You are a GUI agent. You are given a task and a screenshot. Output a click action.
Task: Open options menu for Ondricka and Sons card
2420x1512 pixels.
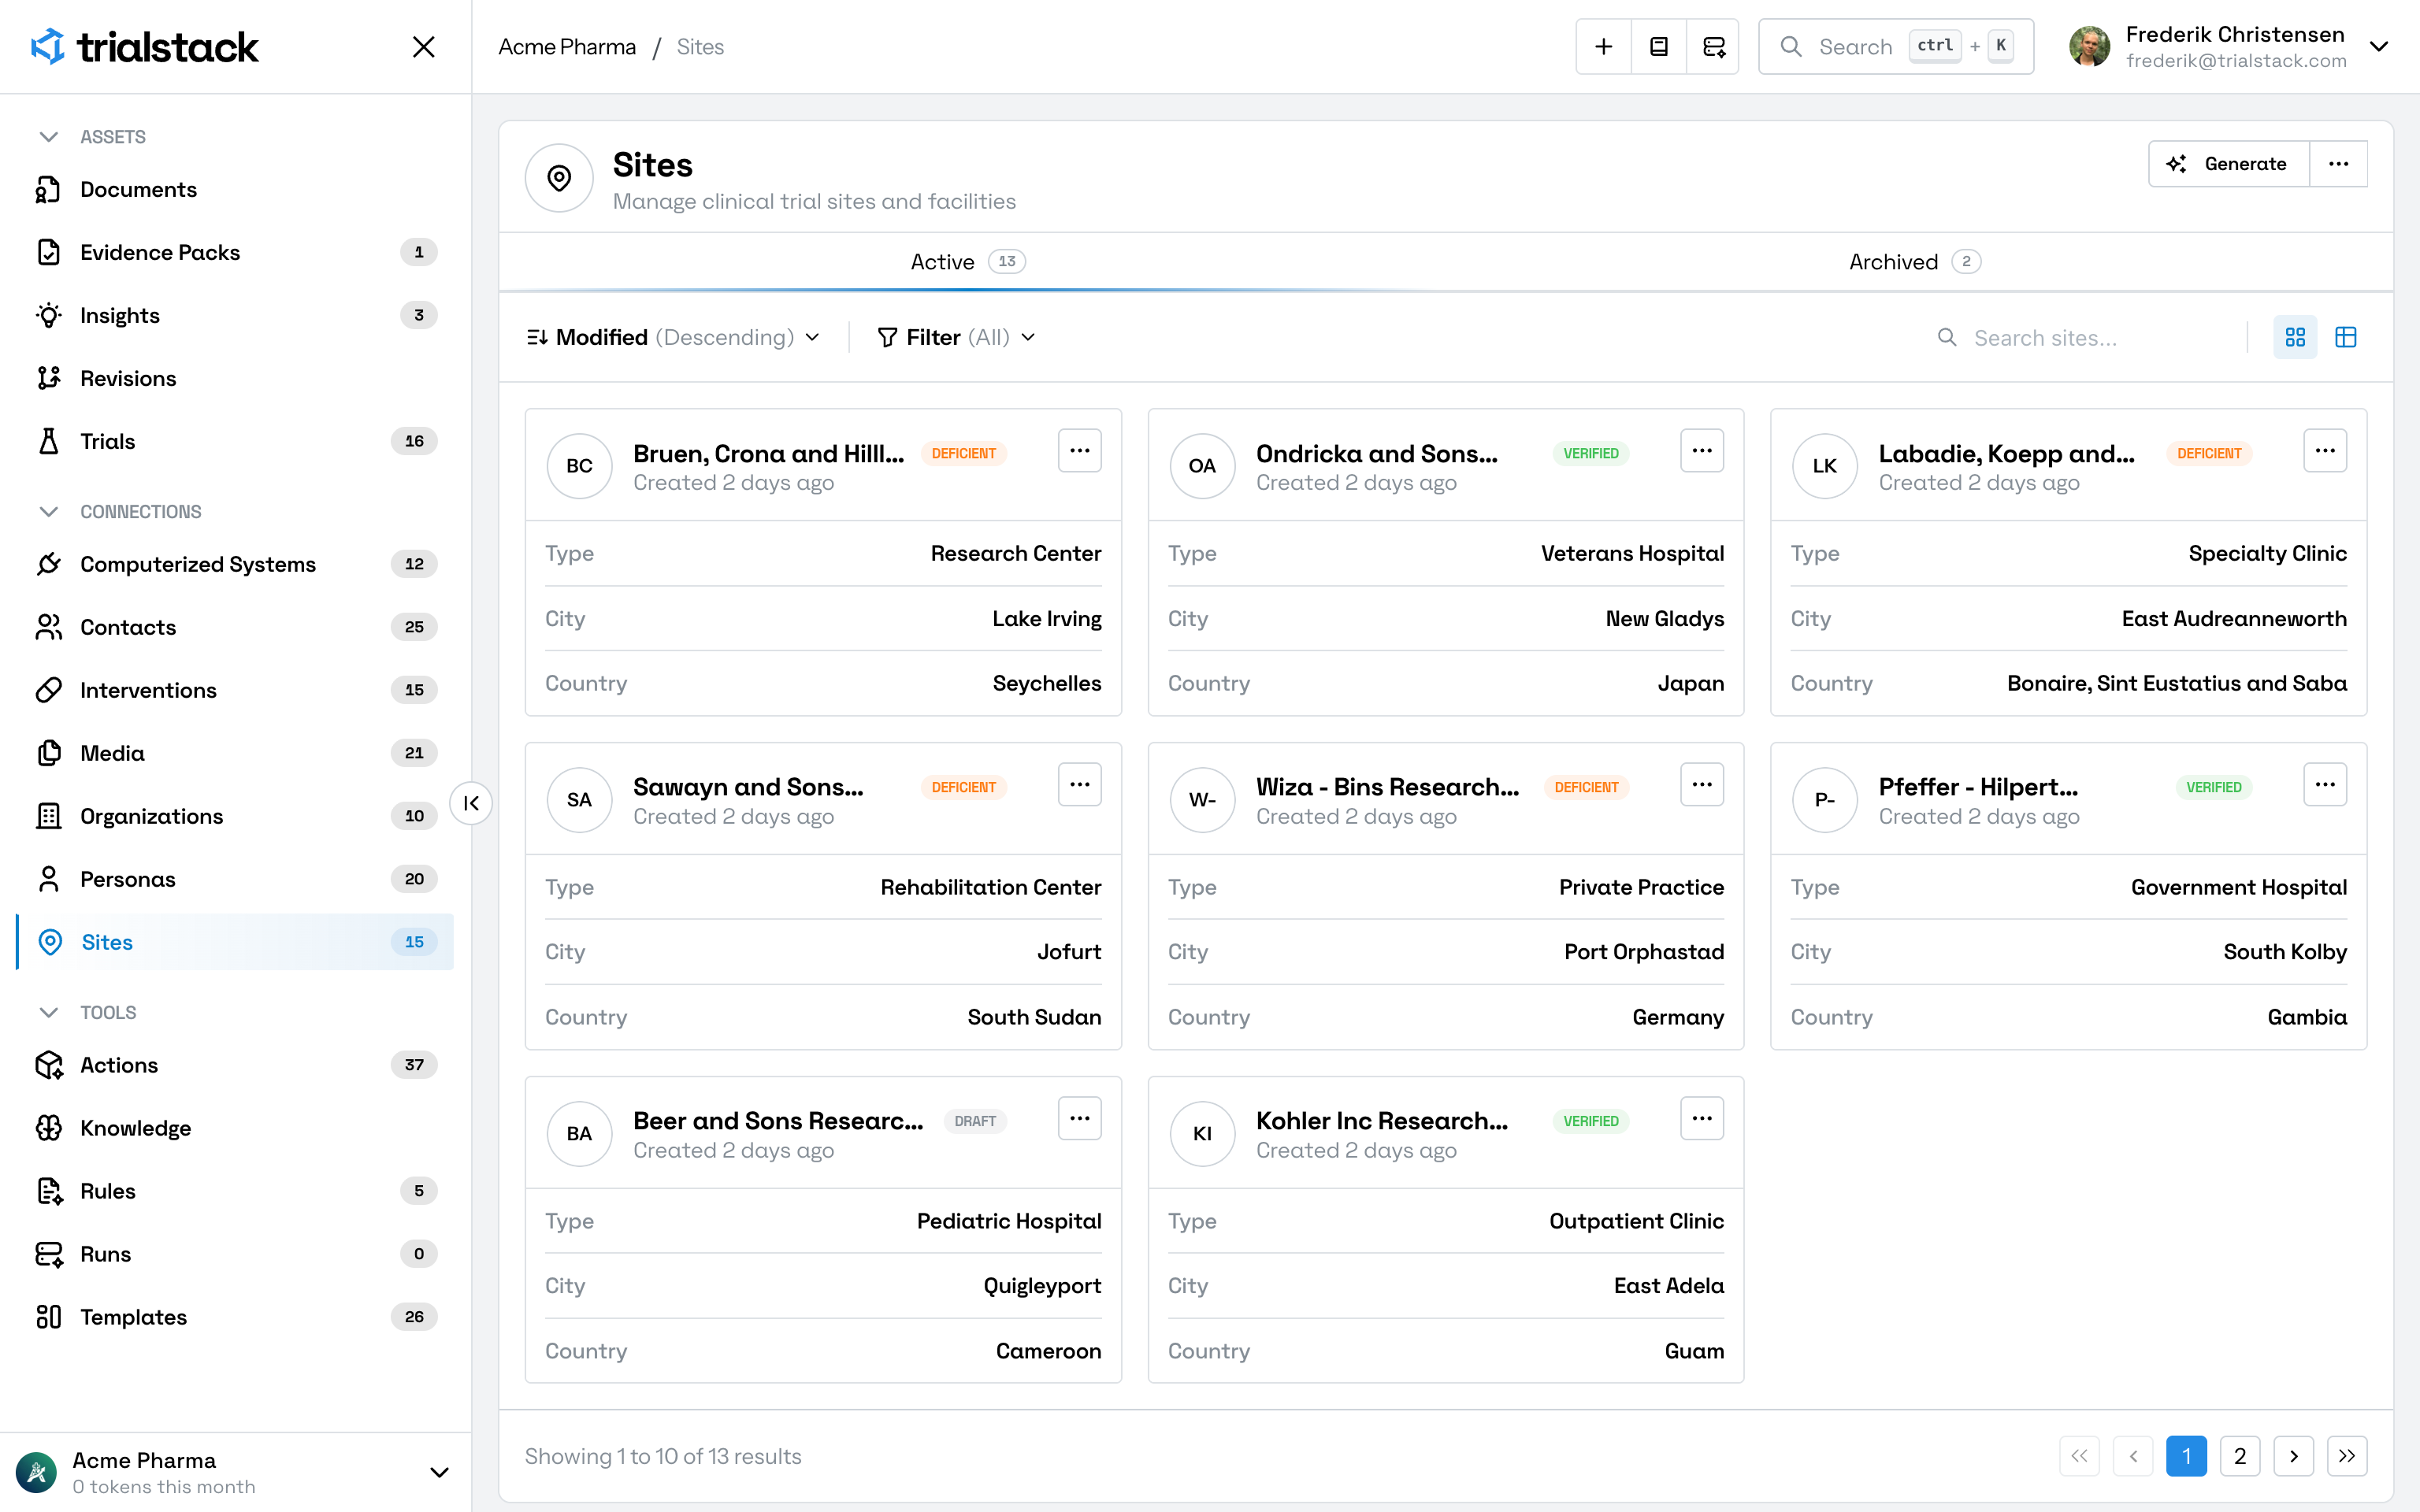[1702, 451]
